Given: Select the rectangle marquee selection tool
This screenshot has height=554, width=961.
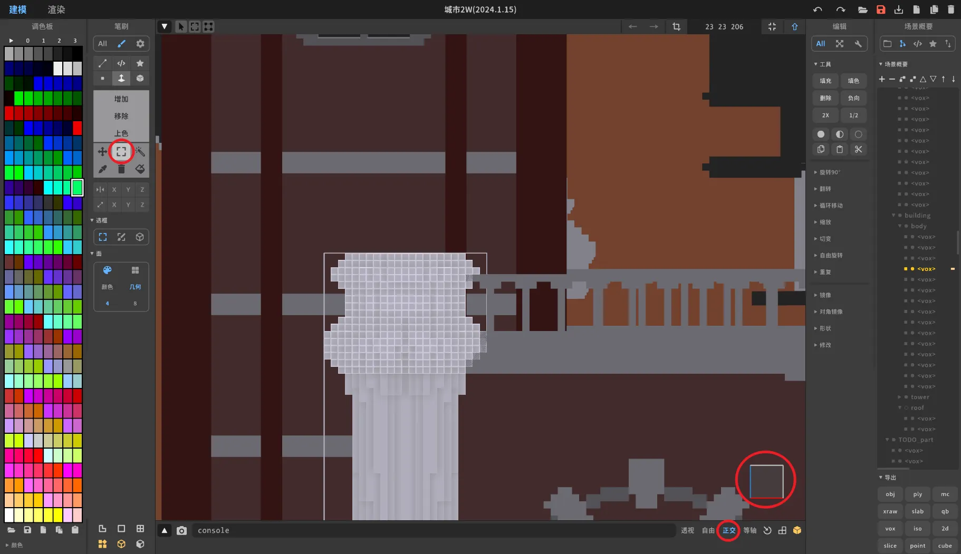Looking at the screenshot, I should tap(121, 152).
